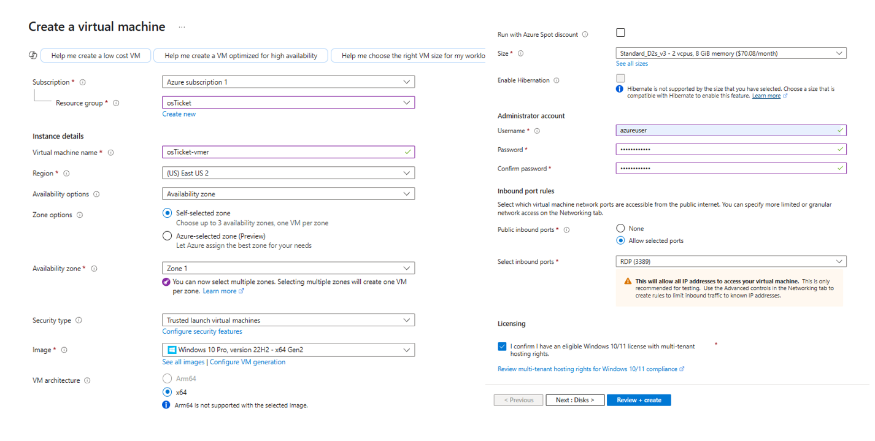This screenshot has width=875, height=441.
Task: Click the info icon next to Zone options
Action: point(80,215)
